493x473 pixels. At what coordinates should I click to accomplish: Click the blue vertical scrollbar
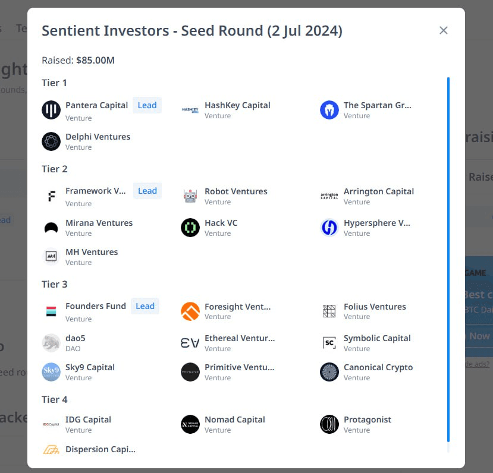448,260
